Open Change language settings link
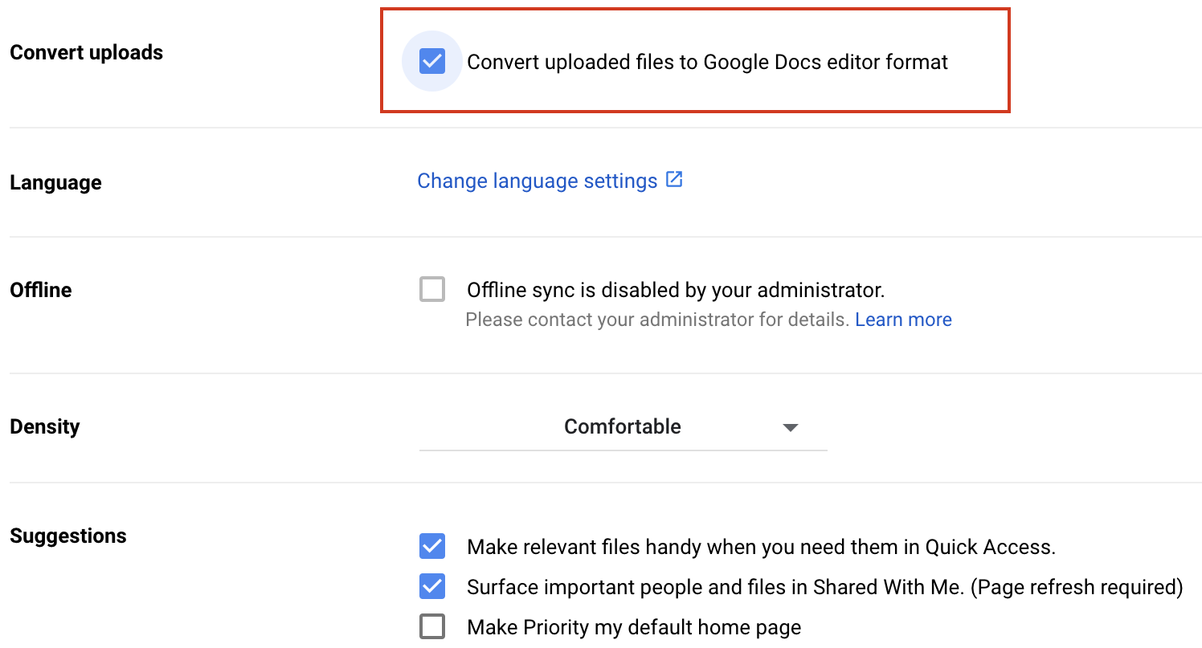This screenshot has width=1202, height=648. pos(538,181)
